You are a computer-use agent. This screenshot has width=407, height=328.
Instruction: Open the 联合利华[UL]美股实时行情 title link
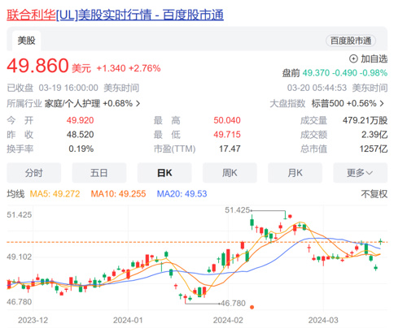tap(115, 15)
